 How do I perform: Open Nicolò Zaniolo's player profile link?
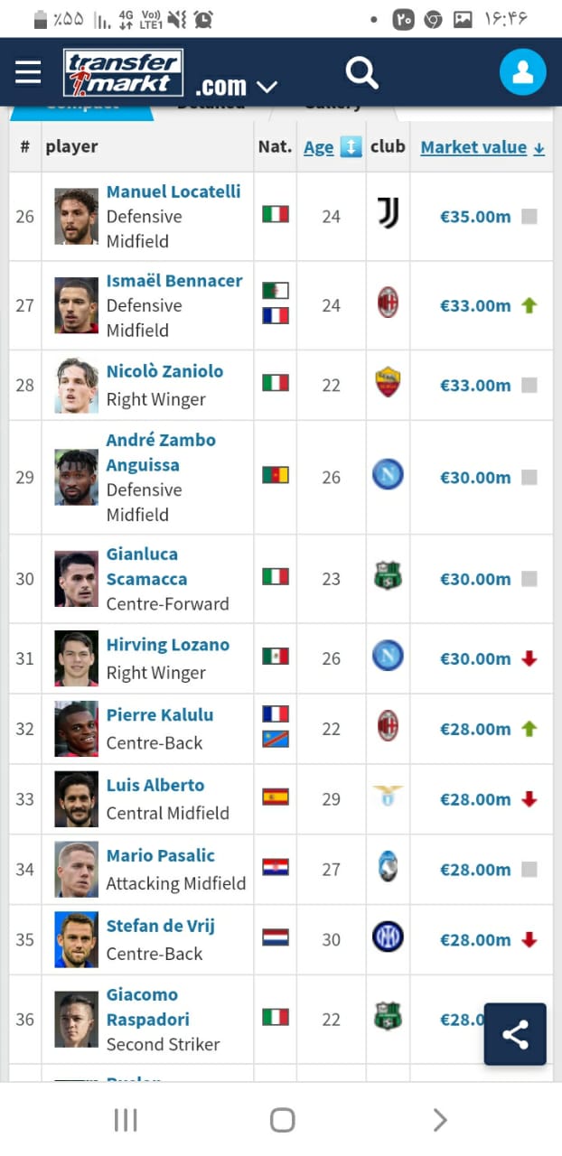point(164,371)
